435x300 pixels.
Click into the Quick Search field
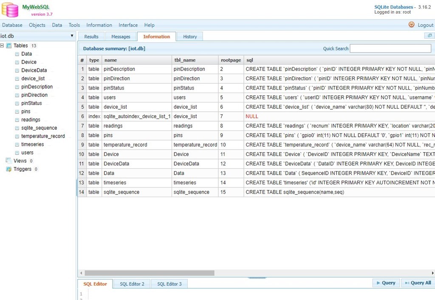pos(390,48)
